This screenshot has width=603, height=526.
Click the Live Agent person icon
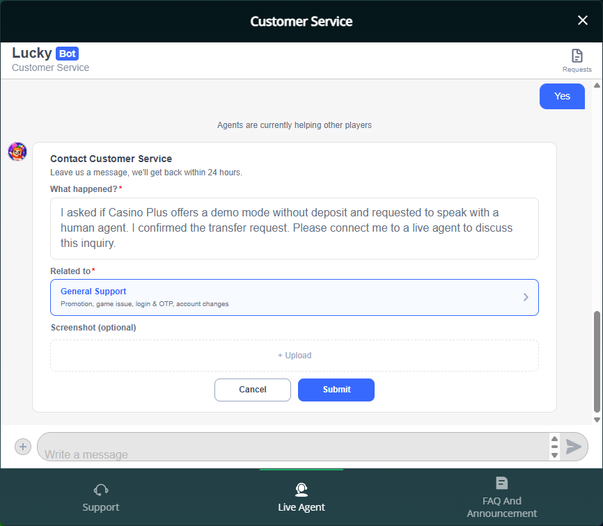301,490
